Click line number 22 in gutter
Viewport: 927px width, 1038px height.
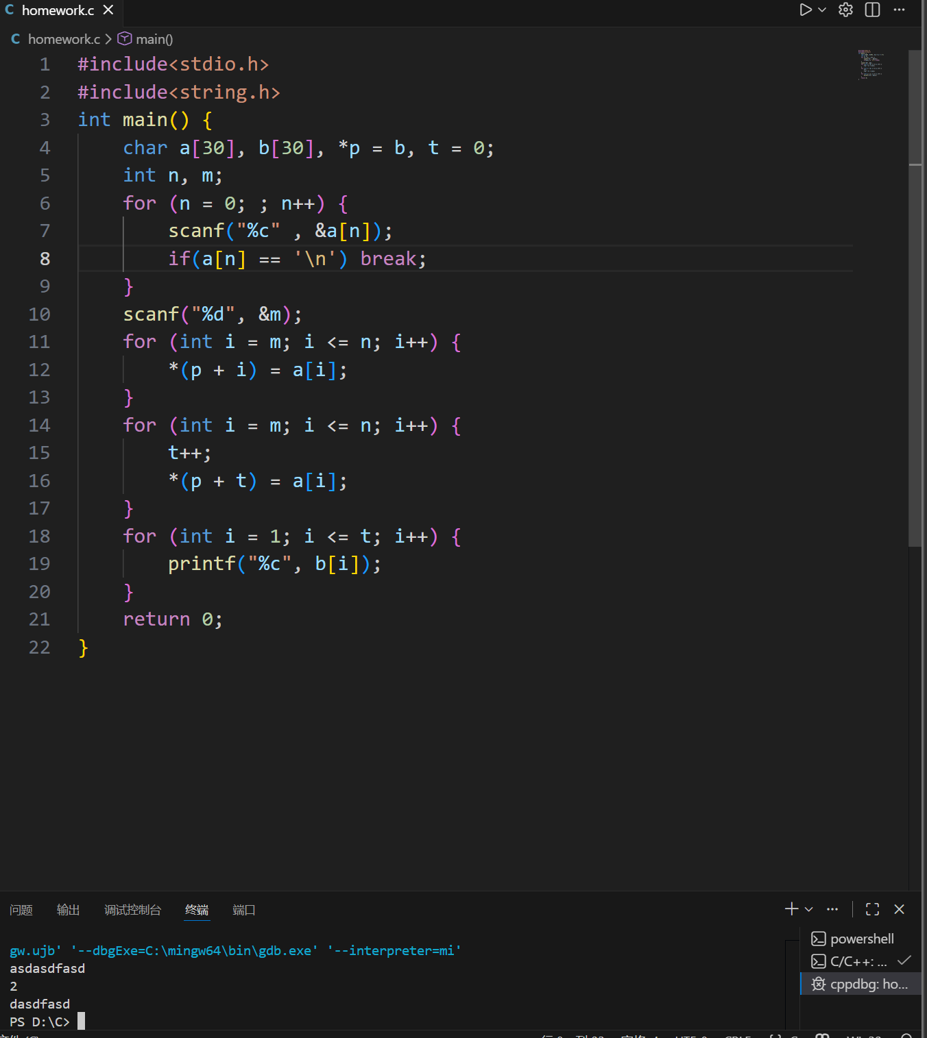(39, 647)
